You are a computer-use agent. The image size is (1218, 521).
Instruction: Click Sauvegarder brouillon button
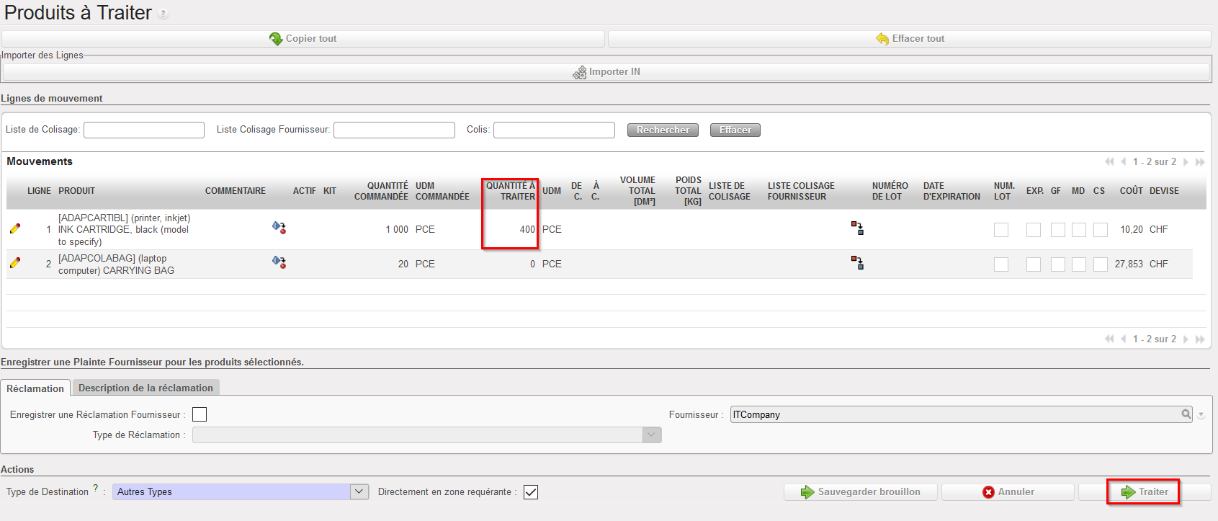click(861, 492)
